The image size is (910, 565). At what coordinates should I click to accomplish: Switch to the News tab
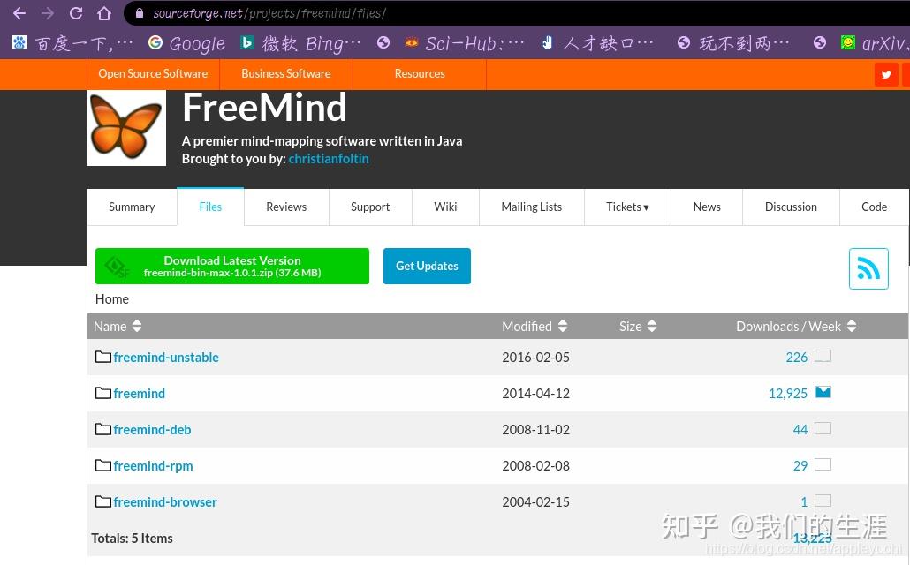pyautogui.click(x=707, y=207)
